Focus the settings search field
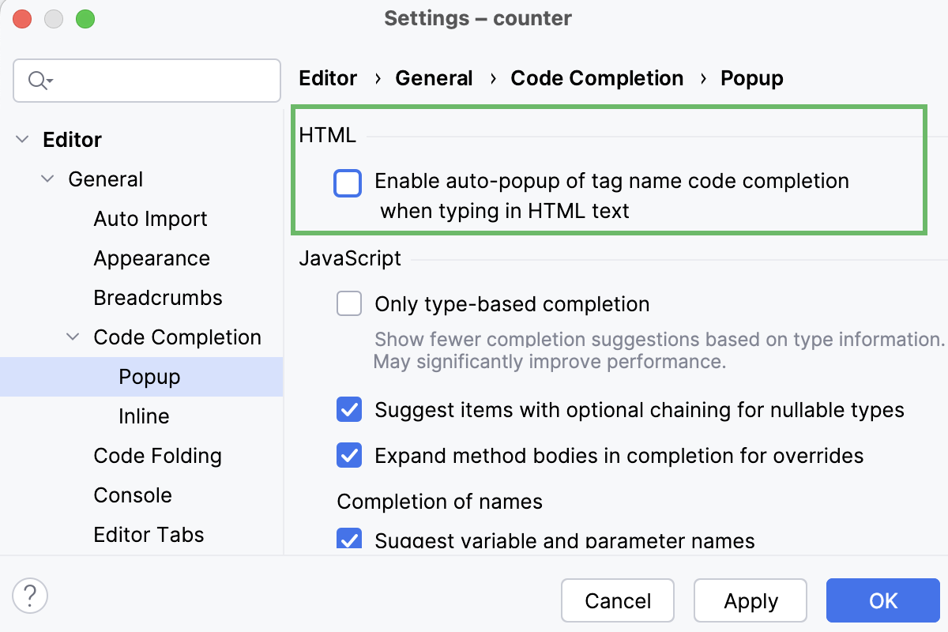This screenshot has width=948, height=632. coord(147,81)
